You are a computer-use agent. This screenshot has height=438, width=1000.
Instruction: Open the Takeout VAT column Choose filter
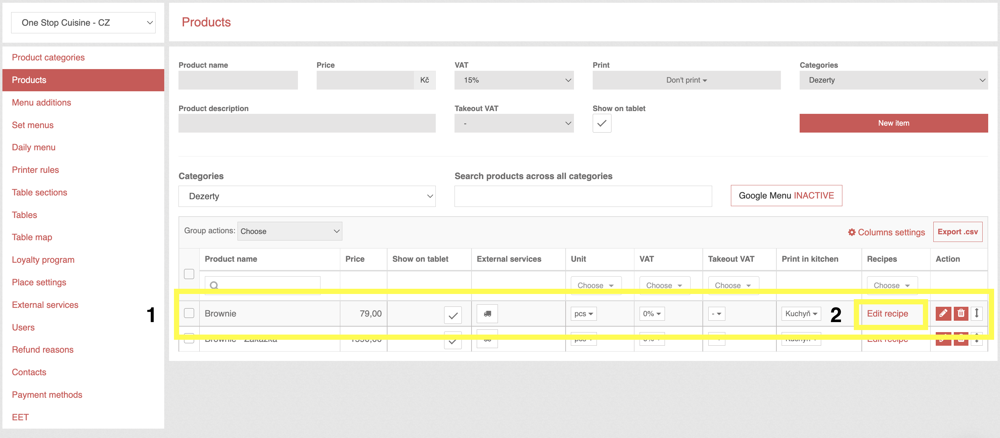coord(733,285)
